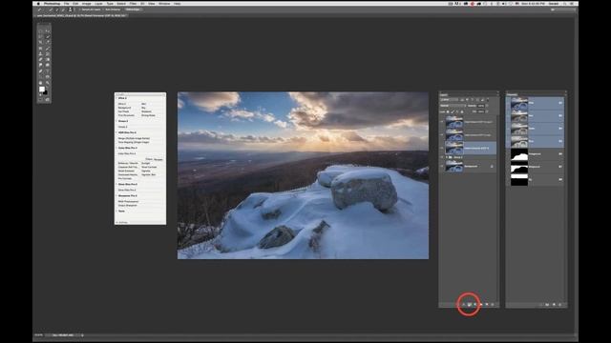Open the Fill slider dropdown arrow

point(487,111)
